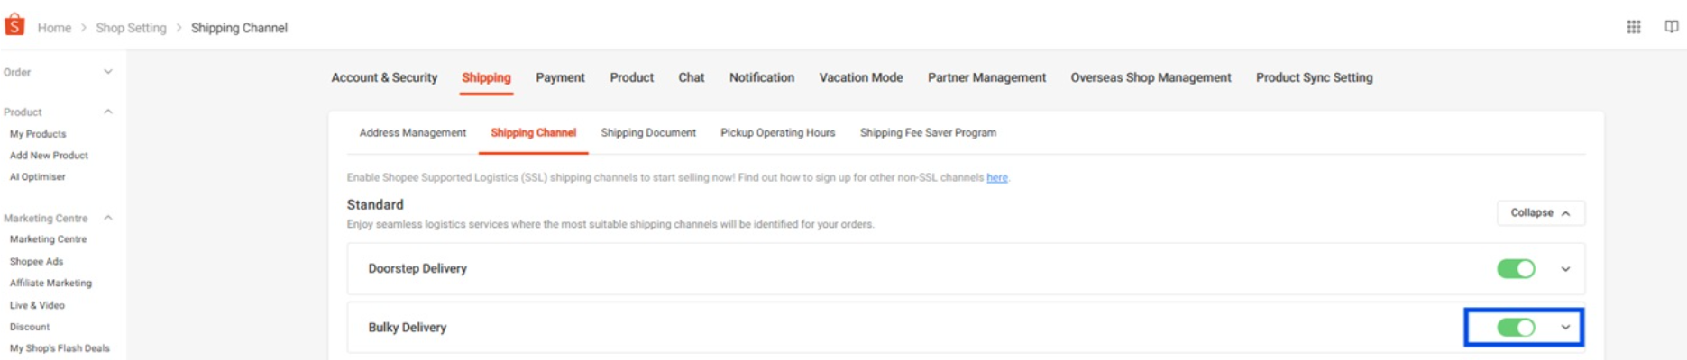Select the Shipping tab

(486, 77)
